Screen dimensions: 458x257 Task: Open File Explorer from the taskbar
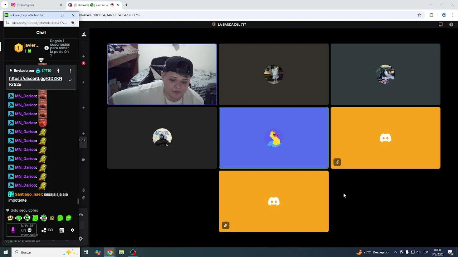(x=121, y=252)
